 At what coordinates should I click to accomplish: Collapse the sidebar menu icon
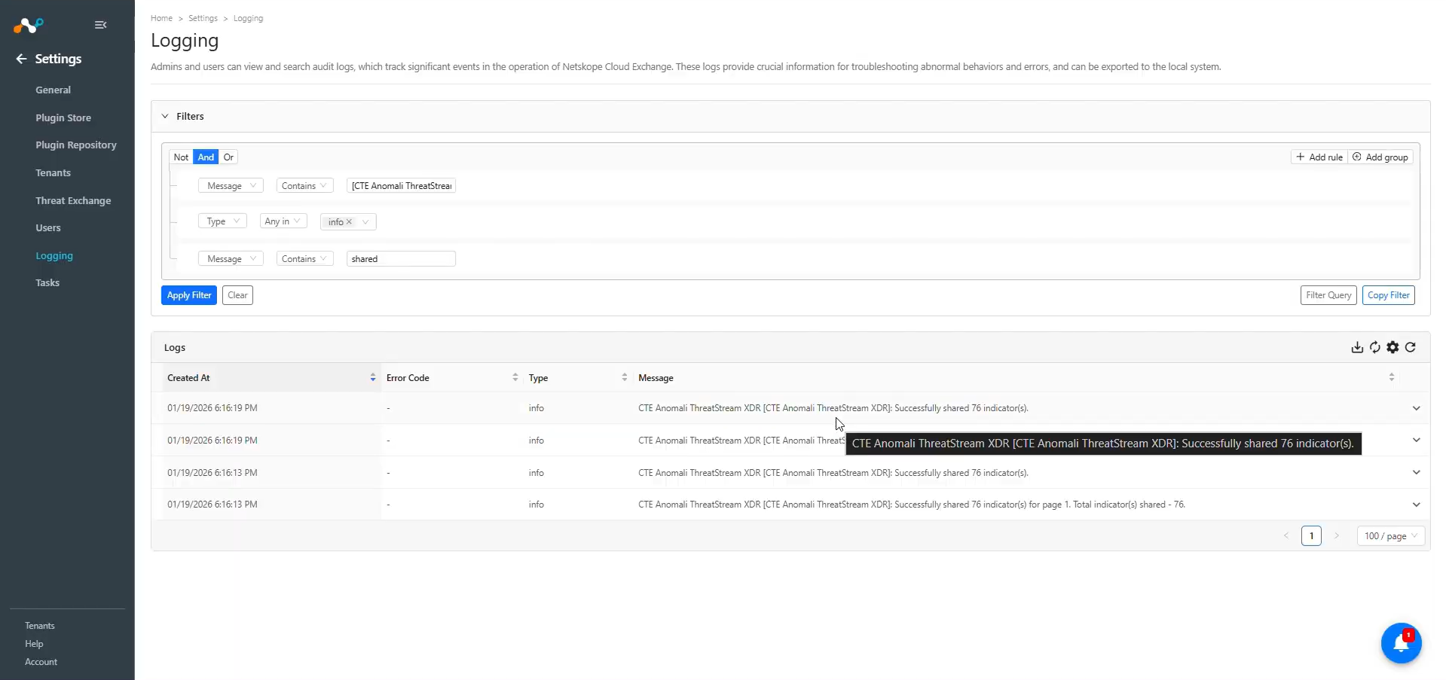pyautogui.click(x=101, y=25)
